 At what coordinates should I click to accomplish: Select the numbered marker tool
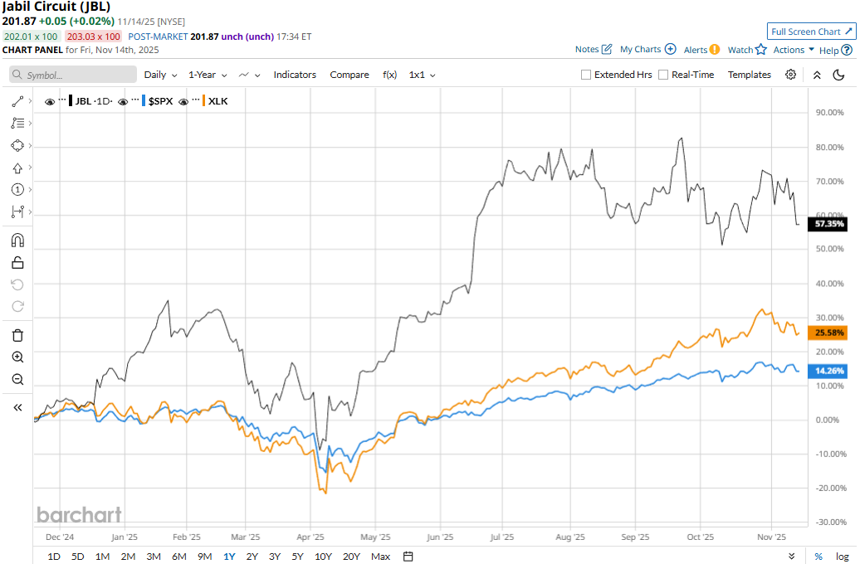click(x=17, y=190)
